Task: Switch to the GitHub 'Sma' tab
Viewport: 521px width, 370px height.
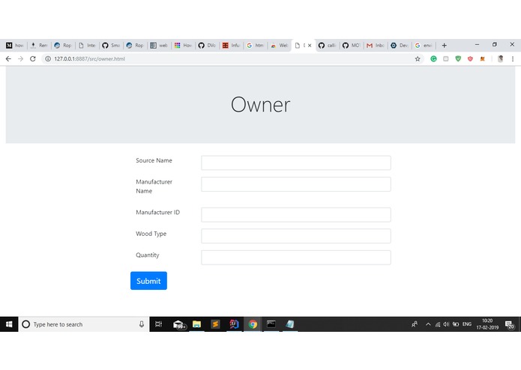Action: tap(111, 46)
